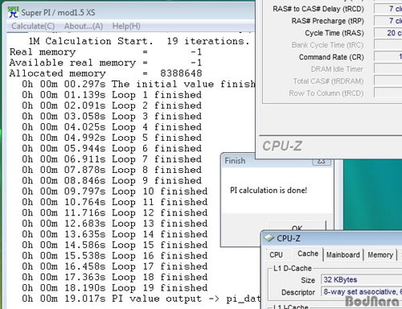Click the Loop 19 finished output line
The width and height of the screenshot is (402, 309).
115,288
